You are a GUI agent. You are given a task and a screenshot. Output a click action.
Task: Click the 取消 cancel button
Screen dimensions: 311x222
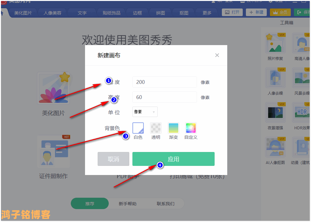click(x=113, y=159)
